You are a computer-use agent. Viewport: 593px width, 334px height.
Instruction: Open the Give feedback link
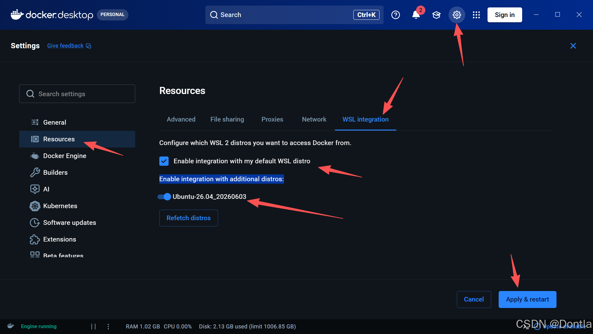[69, 46]
